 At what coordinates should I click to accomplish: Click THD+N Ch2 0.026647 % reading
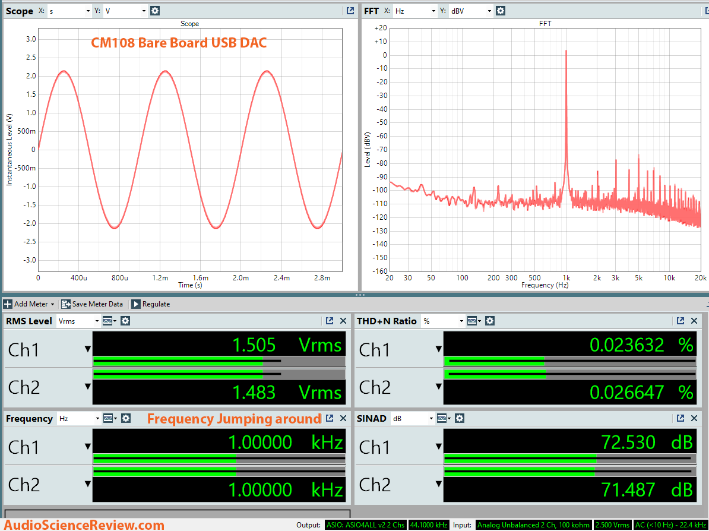tap(641, 393)
